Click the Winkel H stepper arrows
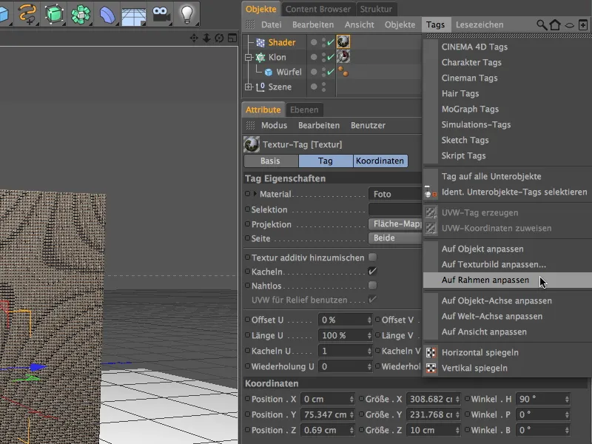This screenshot has width=592, height=444. click(567, 399)
